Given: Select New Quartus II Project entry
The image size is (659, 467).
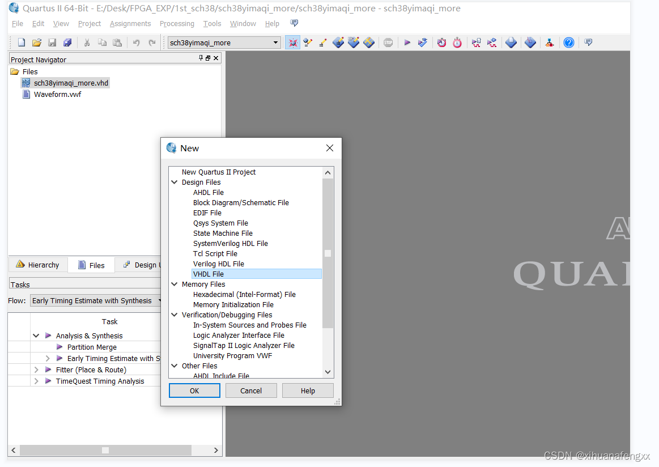Looking at the screenshot, I should click(x=219, y=172).
